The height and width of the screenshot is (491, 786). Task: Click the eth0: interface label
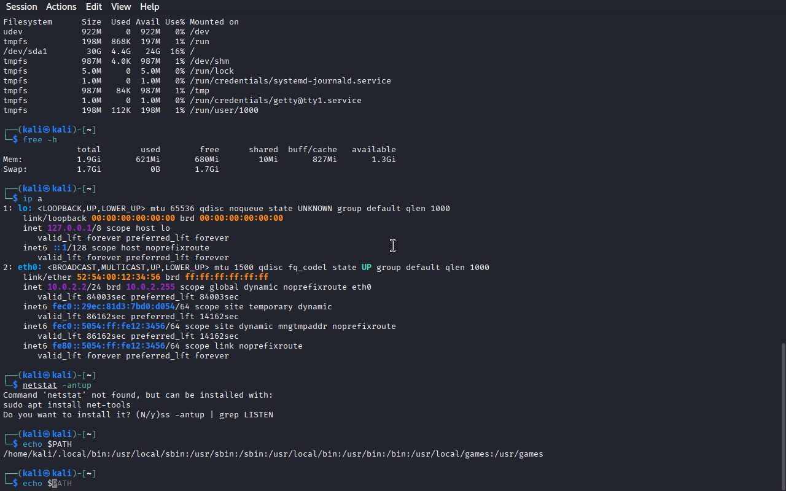click(x=30, y=268)
